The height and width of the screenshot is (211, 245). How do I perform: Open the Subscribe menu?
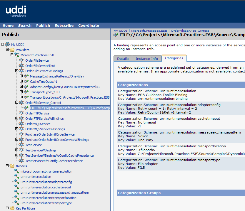pos(64,26)
